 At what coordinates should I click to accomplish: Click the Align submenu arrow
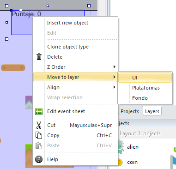coord(114,87)
